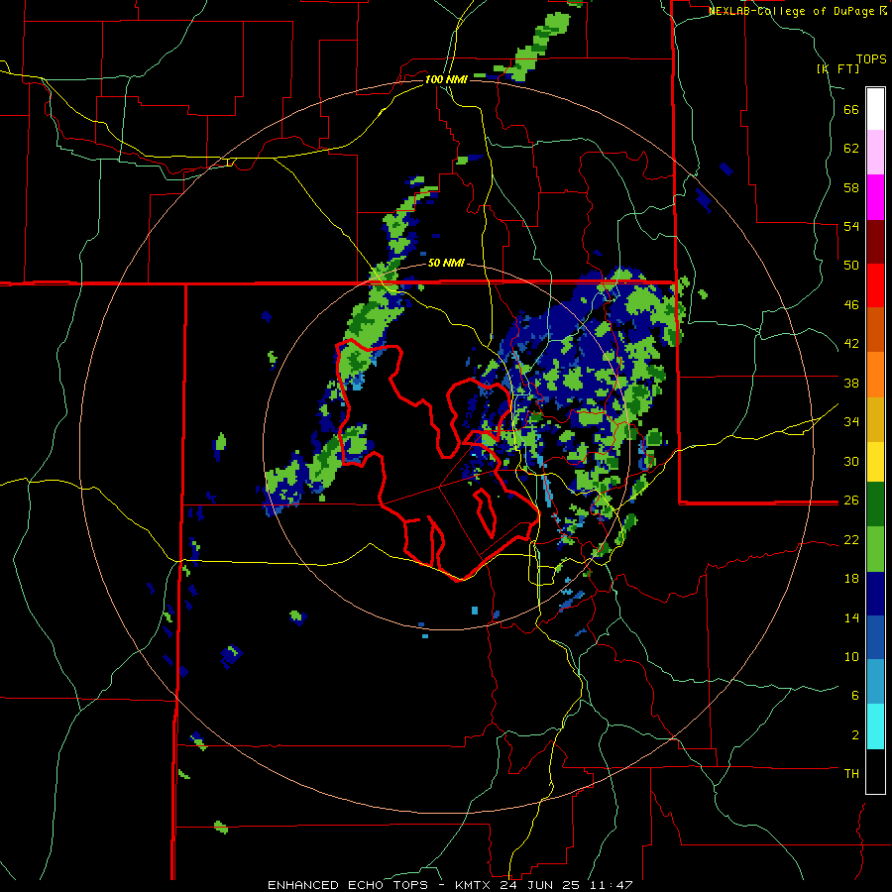Viewport: 892px width, 892px height.
Task: Select the cyan legend color band
Action: 875,726
